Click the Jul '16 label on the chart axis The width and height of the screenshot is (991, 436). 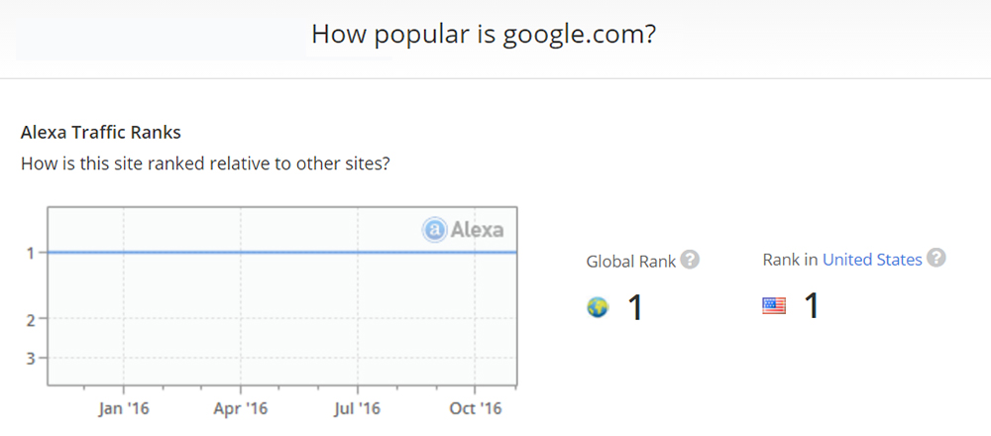[x=358, y=407]
